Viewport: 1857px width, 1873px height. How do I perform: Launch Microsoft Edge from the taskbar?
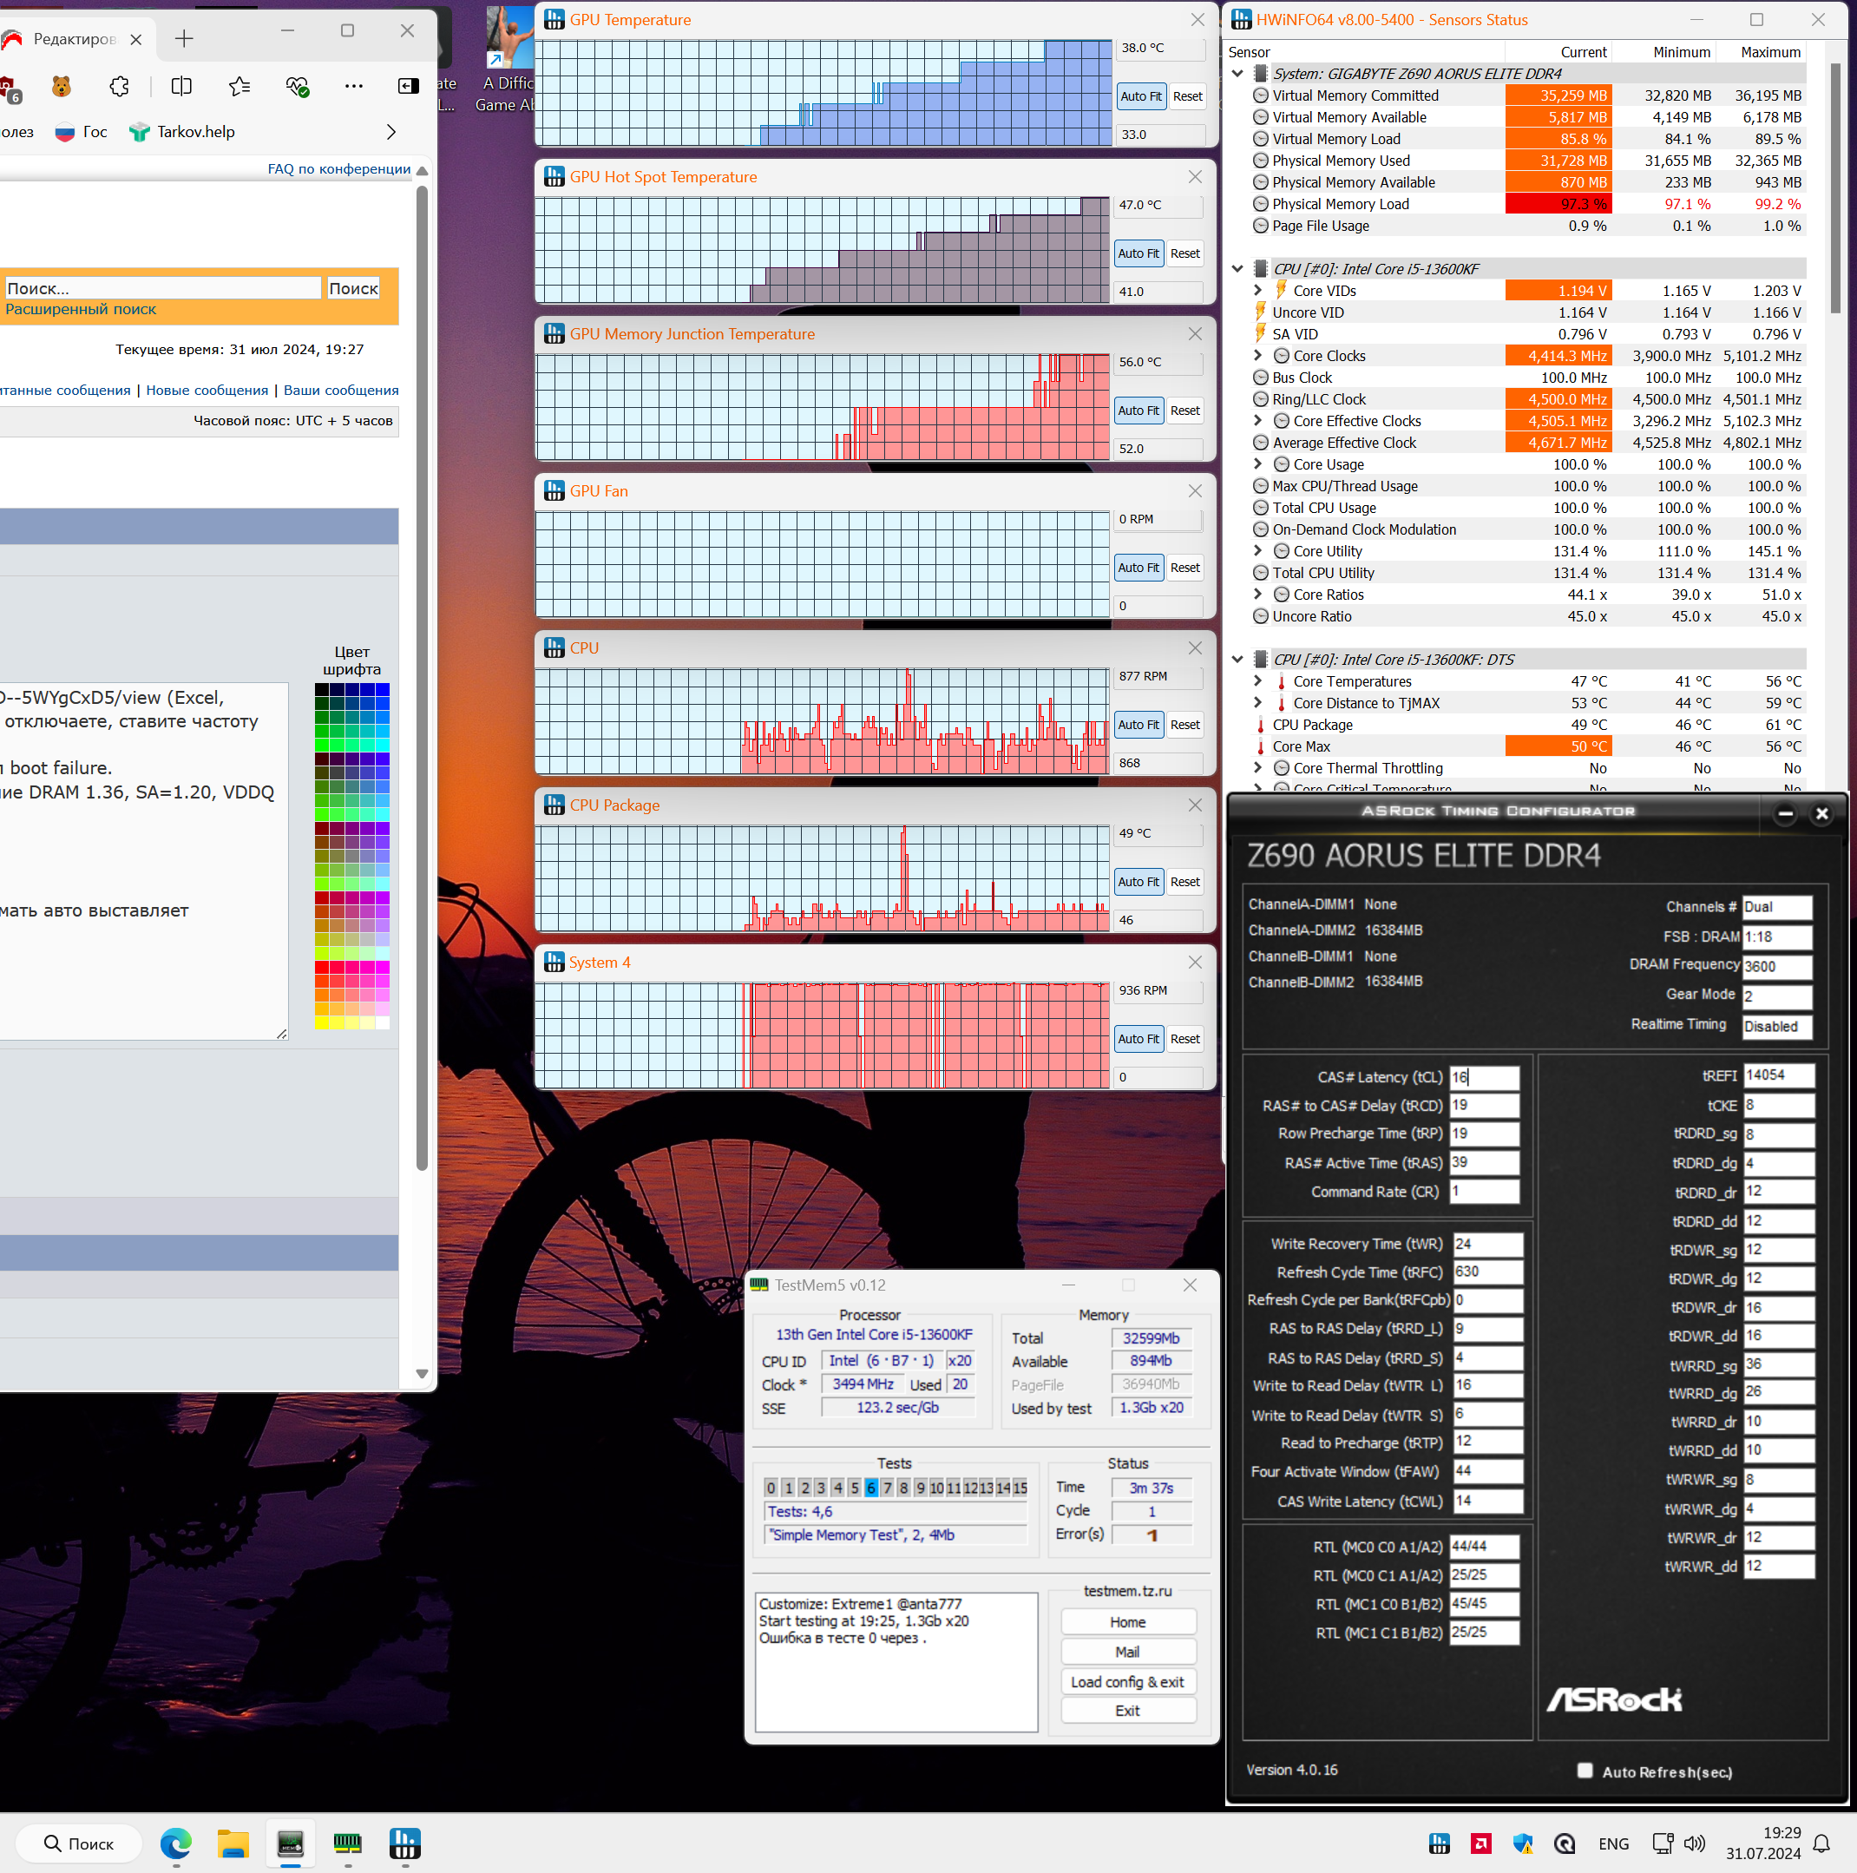pyautogui.click(x=175, y=1843)
